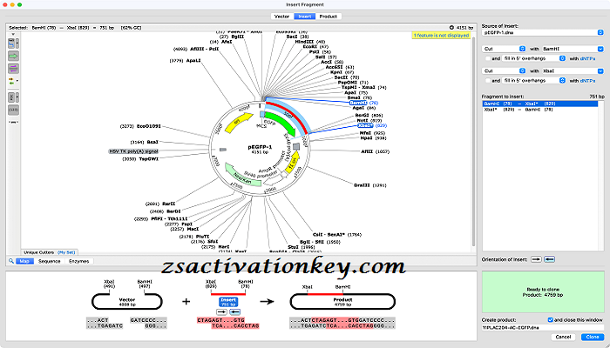610x348 pixels.
Task: Click the map vertical scrollbar
Action: 474,142
